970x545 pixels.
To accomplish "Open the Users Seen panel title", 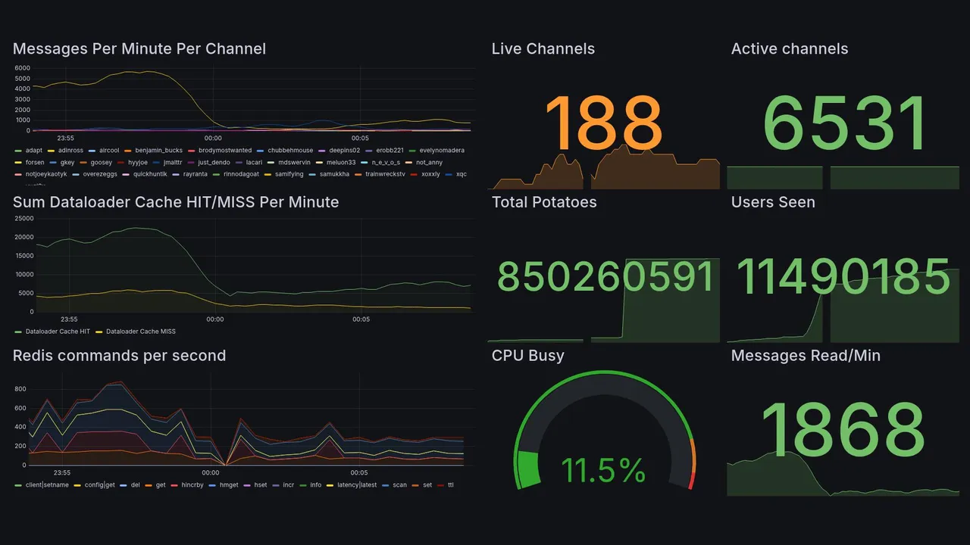I will (773, 202).
